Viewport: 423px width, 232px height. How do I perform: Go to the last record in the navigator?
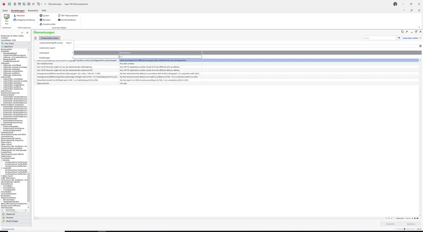click(x=418, y=218)
